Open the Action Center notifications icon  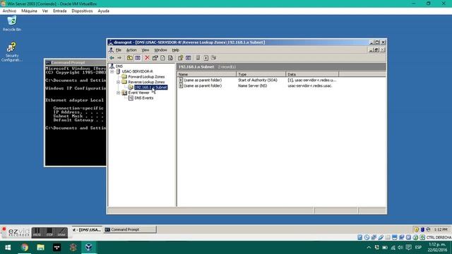click(x=408, y=248)
